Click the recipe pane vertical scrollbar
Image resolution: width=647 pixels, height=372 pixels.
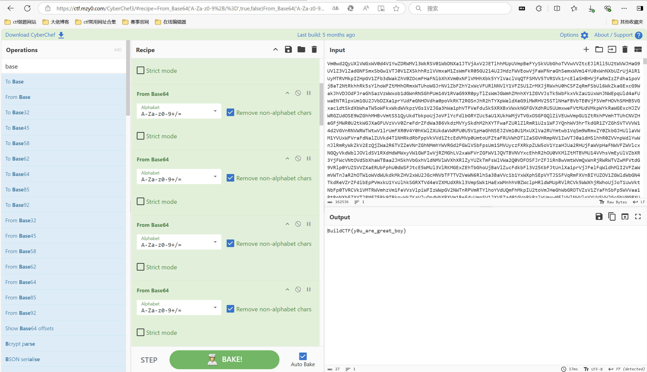tap(321, 104)
